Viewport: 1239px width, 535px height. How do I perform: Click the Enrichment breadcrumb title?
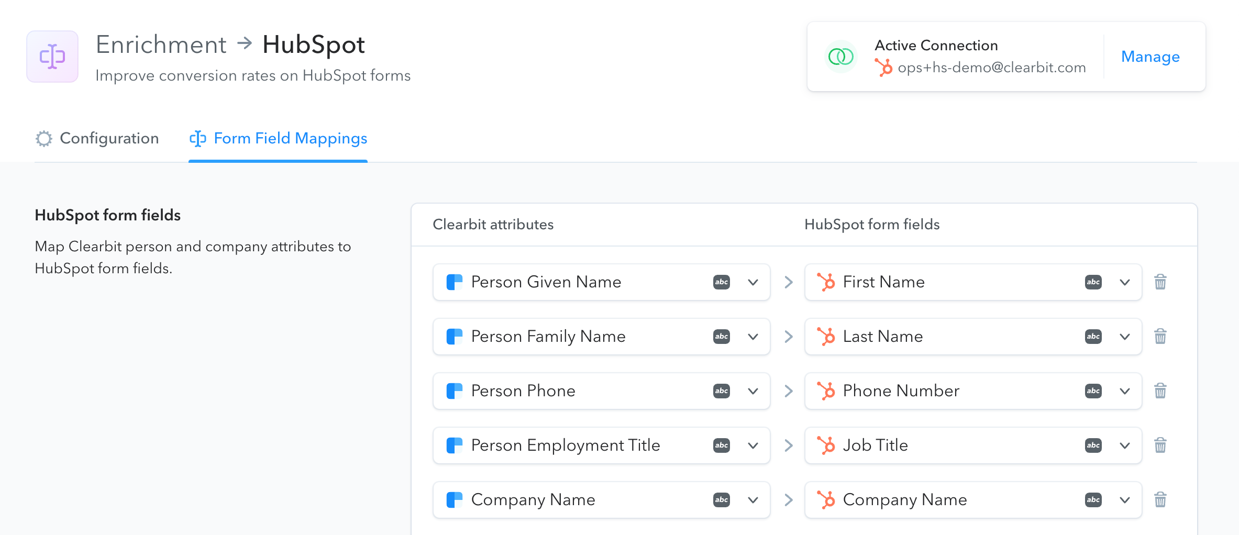tap(161, 44)
